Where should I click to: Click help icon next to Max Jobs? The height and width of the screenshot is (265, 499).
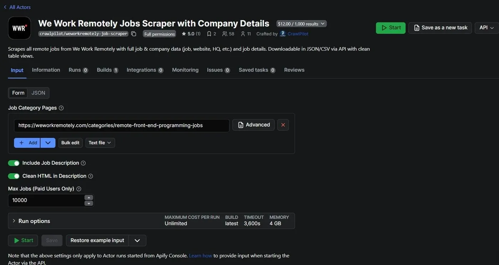[x=79, y=189]
